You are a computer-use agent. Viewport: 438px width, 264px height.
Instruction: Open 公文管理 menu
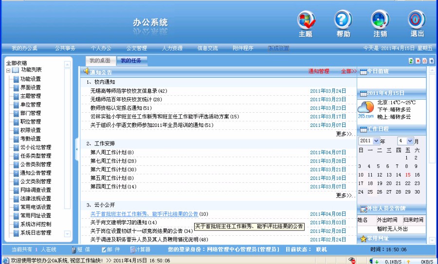tap(137, 48)
